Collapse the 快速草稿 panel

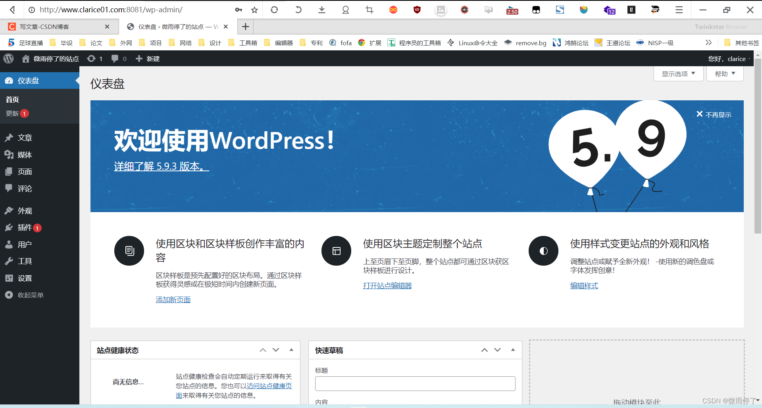[x=513, y=350]
